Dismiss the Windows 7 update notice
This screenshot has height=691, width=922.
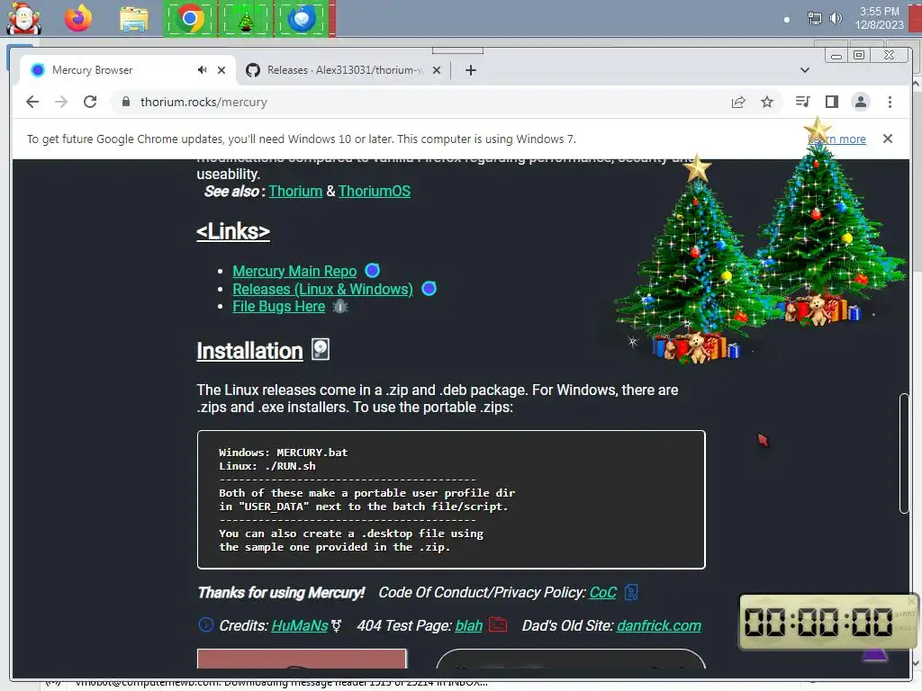point(888,139)
